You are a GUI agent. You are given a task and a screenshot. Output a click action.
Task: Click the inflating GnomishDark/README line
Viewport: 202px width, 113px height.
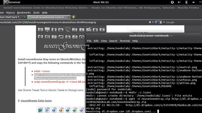tap(130, 86)
